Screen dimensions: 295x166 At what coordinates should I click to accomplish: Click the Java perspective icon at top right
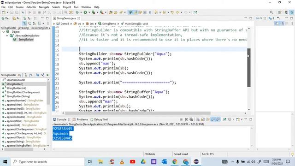pyautogui.click(x=286, y=12)
